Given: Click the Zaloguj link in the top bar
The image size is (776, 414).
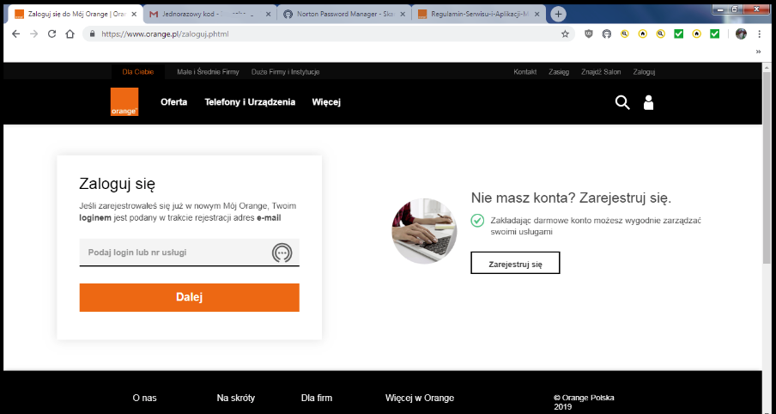Looking at the screenshot, I should tap(644, 72).
